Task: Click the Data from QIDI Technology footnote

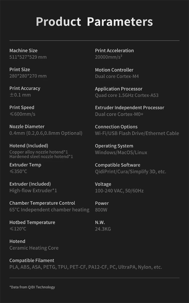Action: (32, 287)
